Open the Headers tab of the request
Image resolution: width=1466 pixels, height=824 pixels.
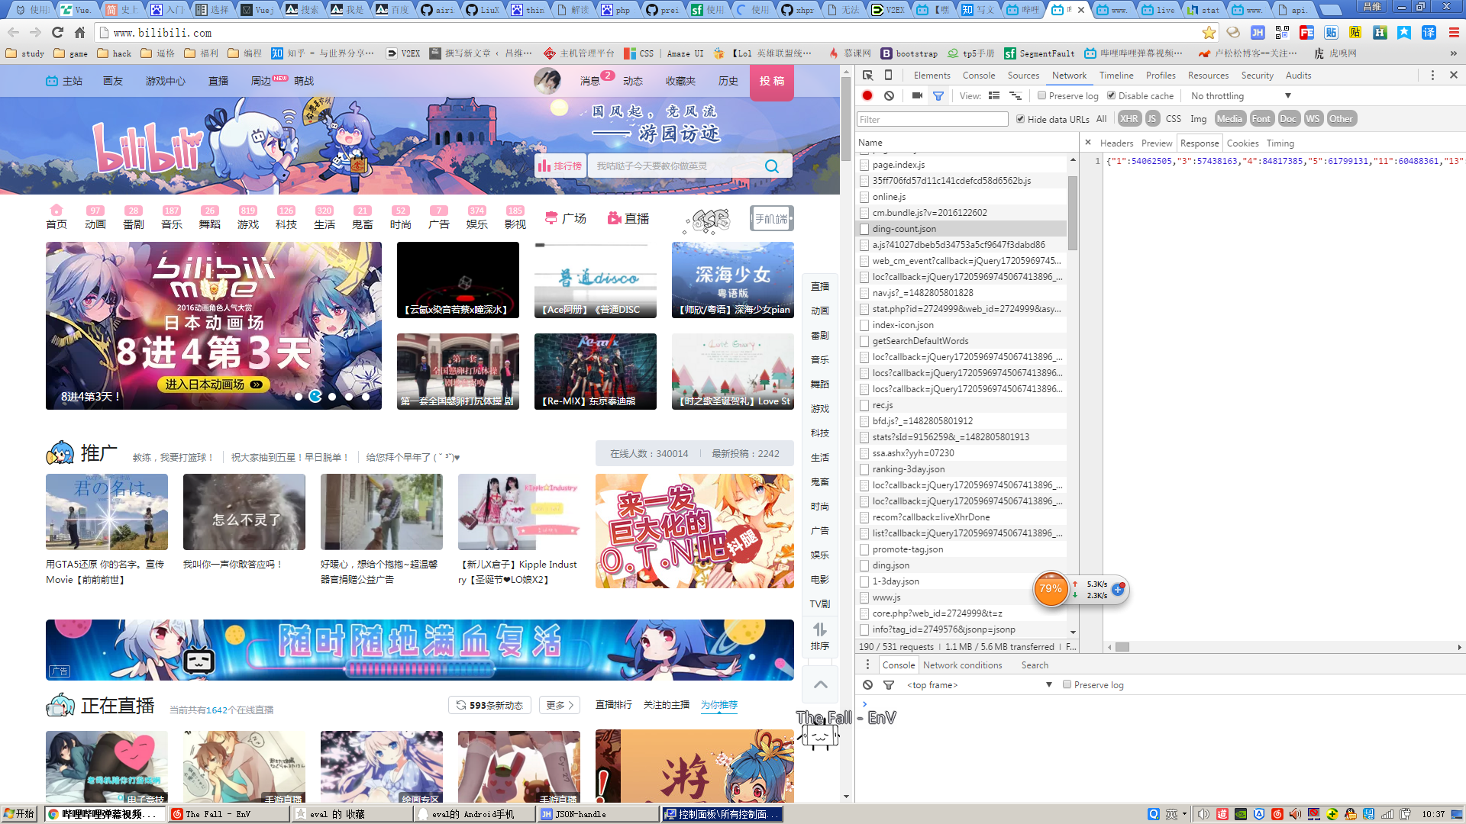coord(1116,143)
